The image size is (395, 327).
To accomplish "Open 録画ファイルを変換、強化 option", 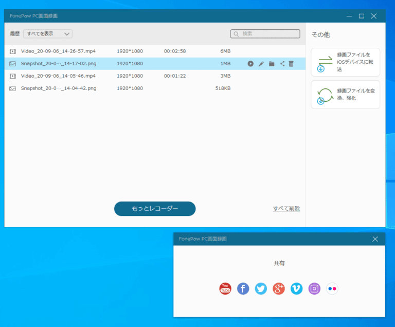I will coord(345,95).
